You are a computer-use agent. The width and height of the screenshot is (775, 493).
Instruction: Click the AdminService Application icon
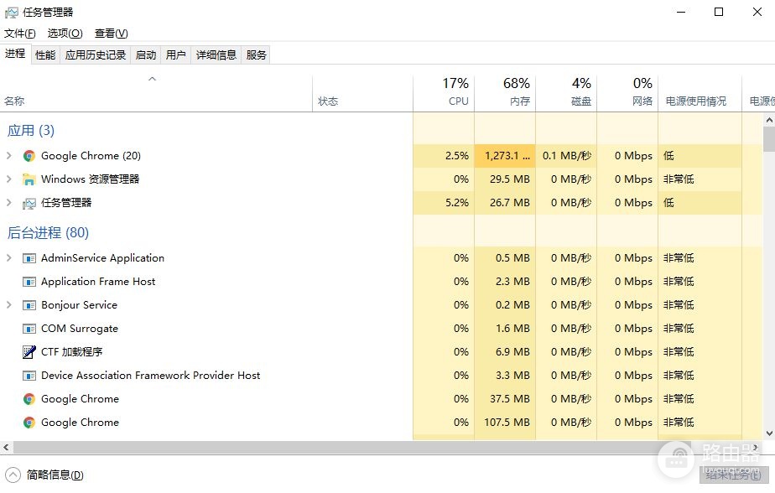click(x=29, y=258)
